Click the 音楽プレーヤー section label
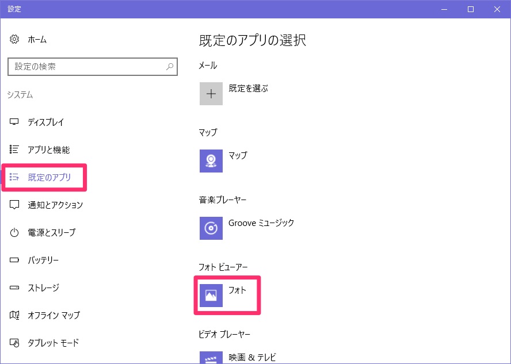The height and width of the screenshot is (364, 511). [223, 200]
